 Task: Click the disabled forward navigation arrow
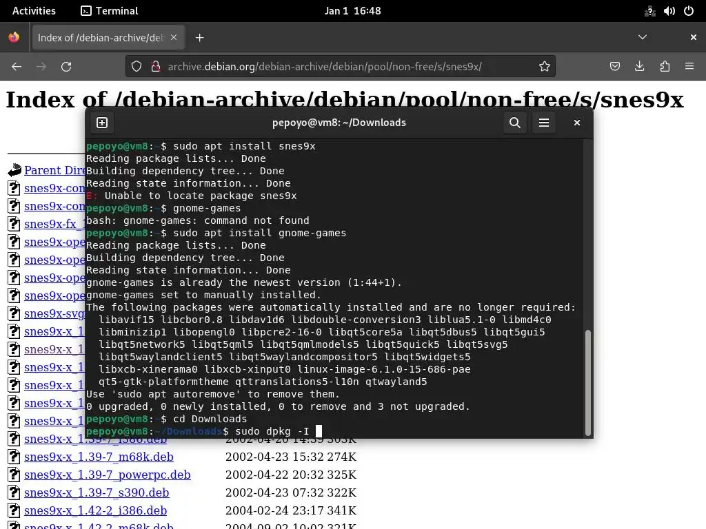pyautogui.click(x=41, y=67)
